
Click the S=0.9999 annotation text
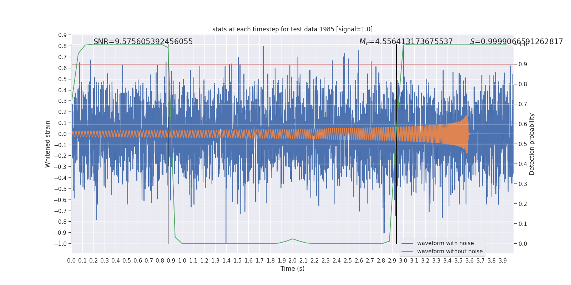pyautogui.click(x=516, y=42)
